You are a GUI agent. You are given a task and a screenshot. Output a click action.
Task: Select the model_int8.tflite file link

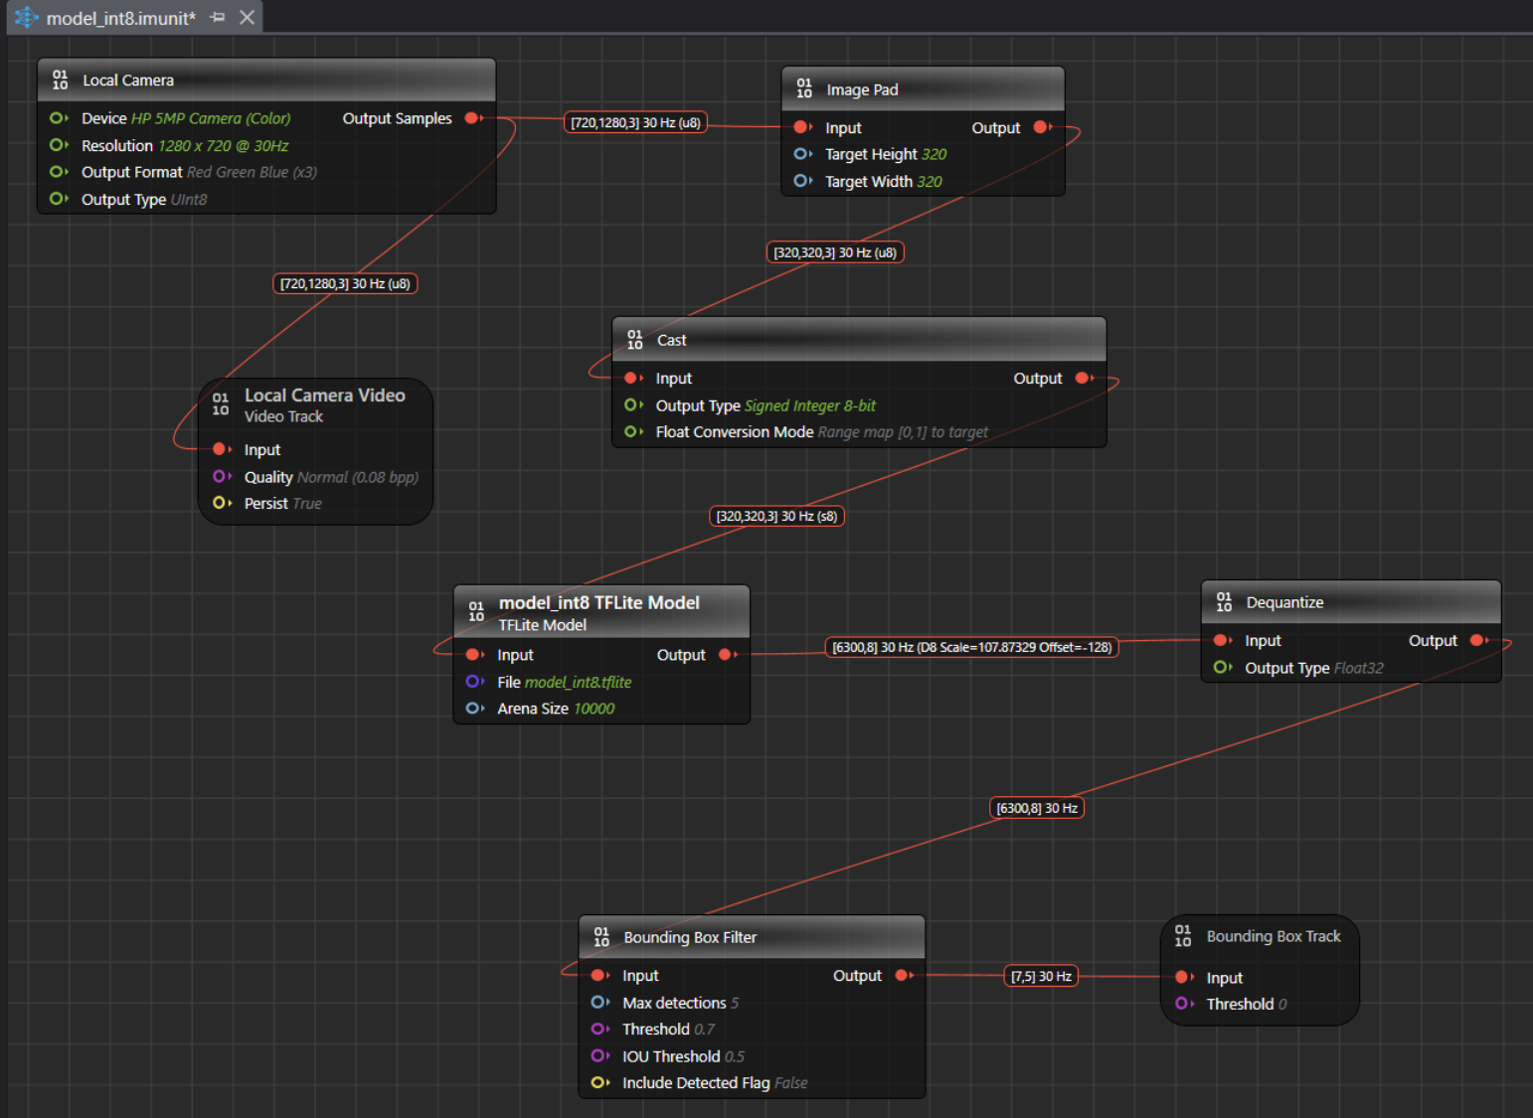coord(578,682)
